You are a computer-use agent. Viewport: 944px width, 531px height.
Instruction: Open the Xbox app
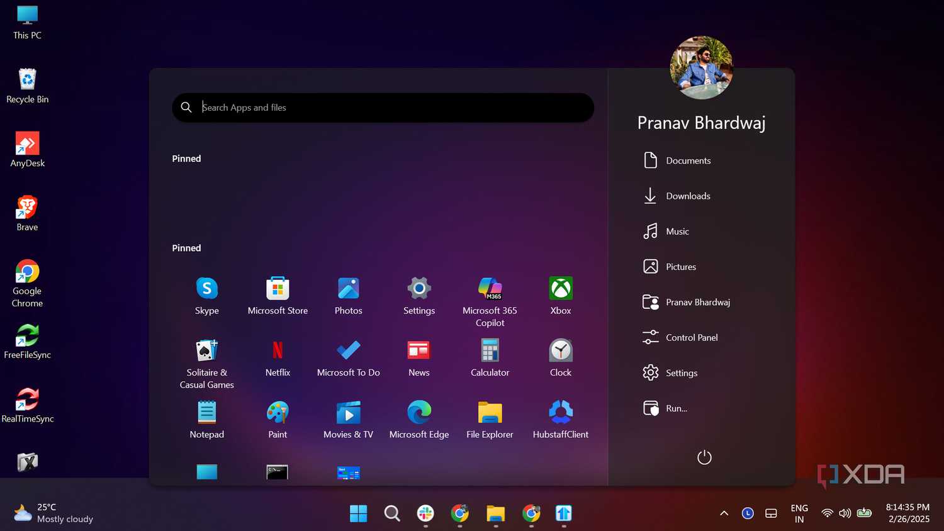click(x=561, y=296)
